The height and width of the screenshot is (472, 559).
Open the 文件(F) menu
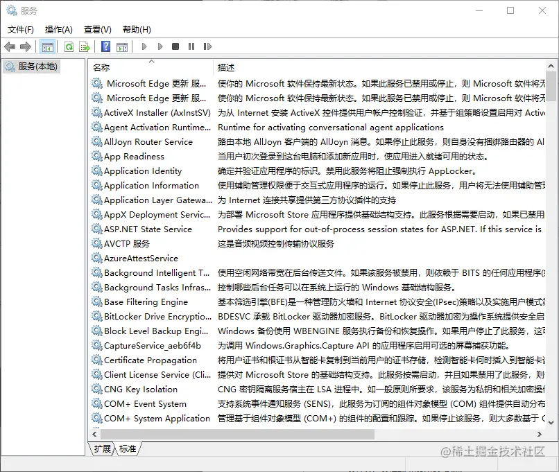[21, 30]
